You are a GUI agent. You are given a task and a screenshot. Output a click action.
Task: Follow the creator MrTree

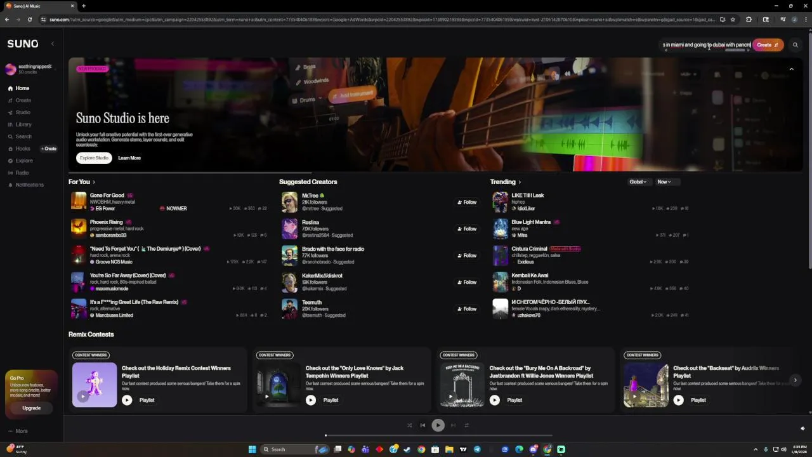point(466,202)
